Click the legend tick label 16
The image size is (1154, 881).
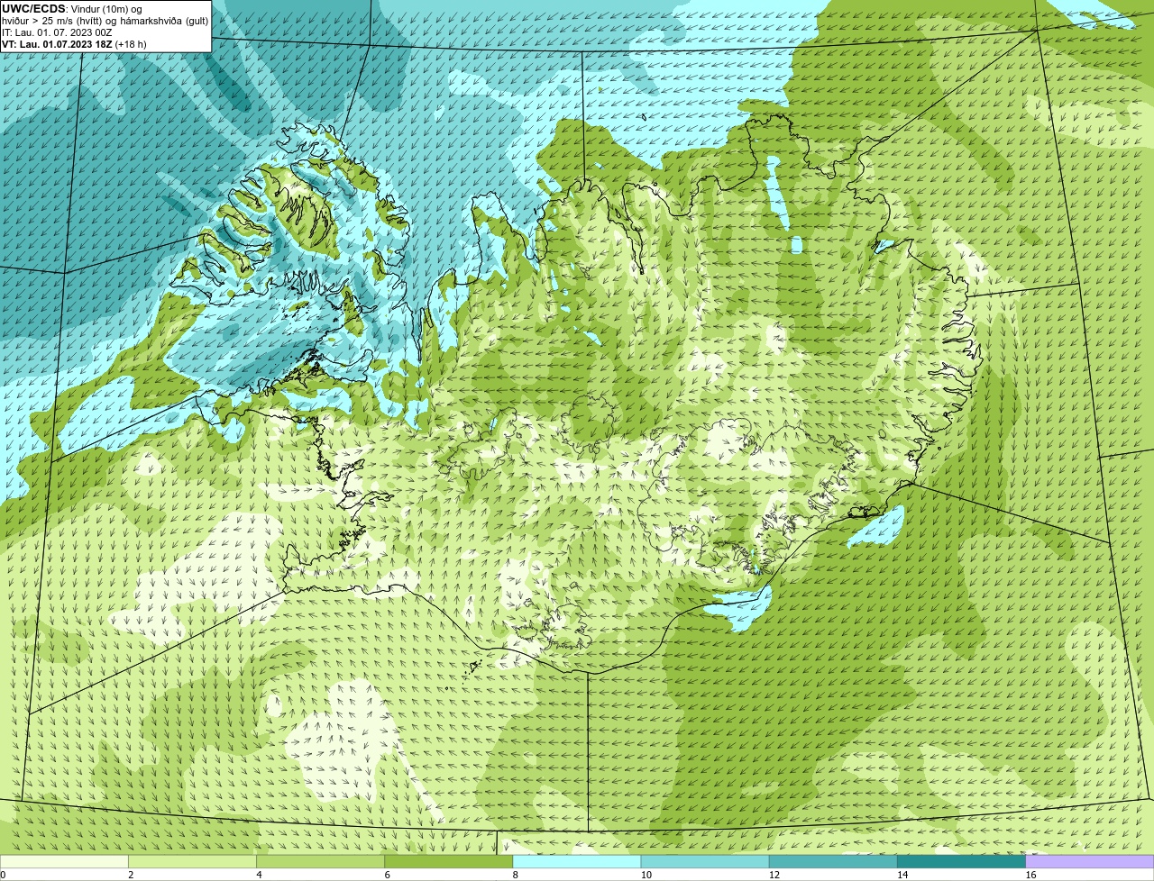1030,875
